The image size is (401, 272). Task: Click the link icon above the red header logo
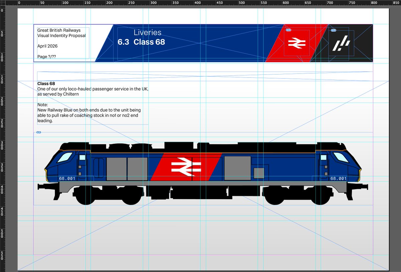tap(289, 30)
